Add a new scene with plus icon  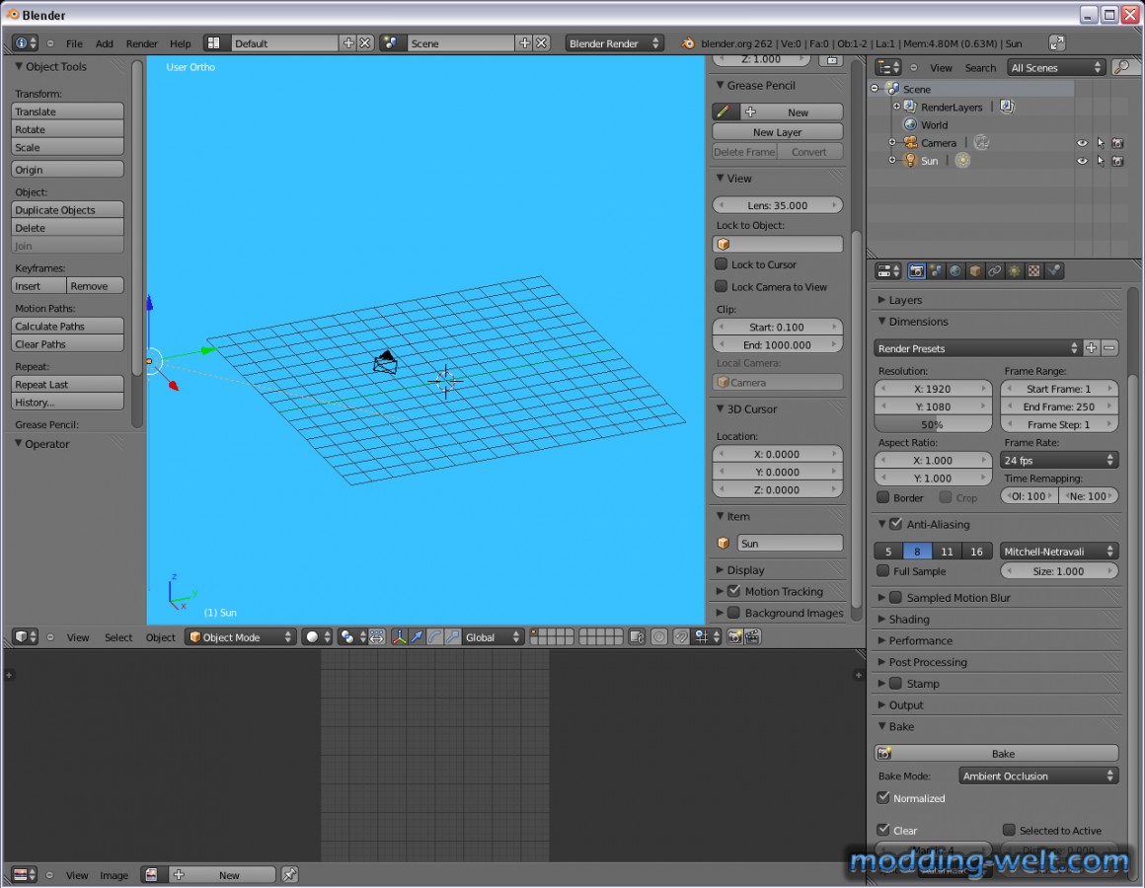524,43
